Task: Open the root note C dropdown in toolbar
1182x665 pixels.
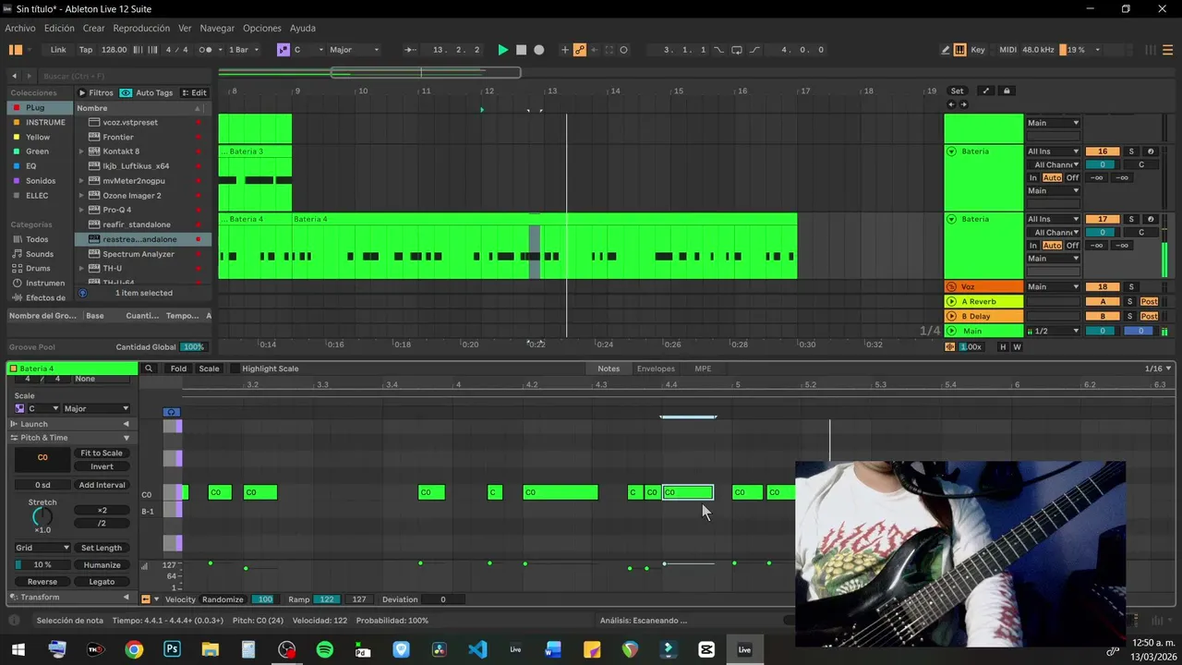Action: [x=308, y=50]
